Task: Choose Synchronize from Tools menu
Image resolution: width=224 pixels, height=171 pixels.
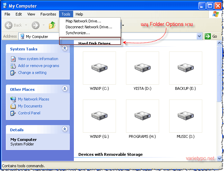Action: tap(90, 33)
